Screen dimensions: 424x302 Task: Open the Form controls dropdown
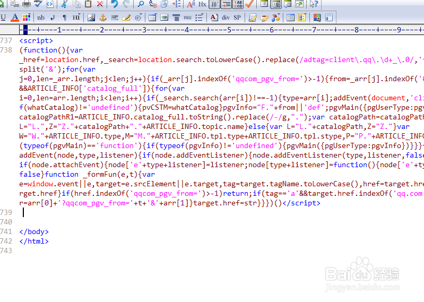[302, 18]
